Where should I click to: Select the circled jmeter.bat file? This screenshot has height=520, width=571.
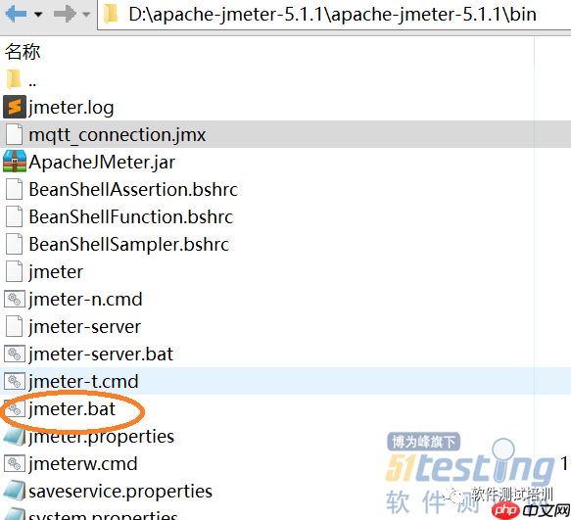(x=72, y=409)
